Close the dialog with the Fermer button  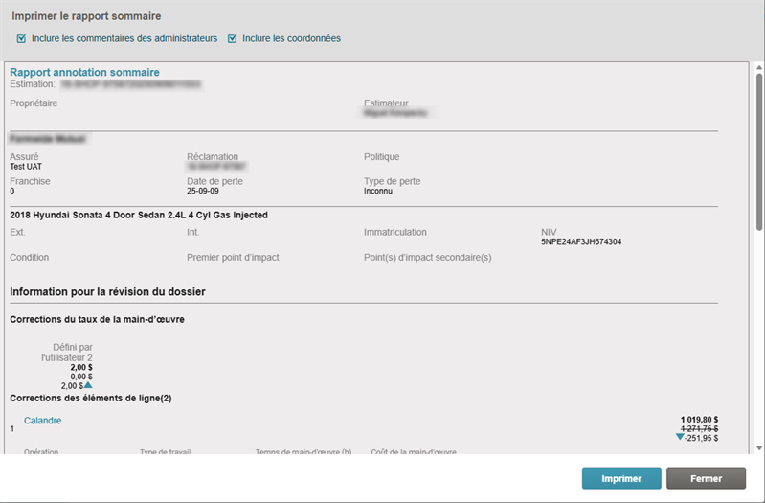point(706,478)
